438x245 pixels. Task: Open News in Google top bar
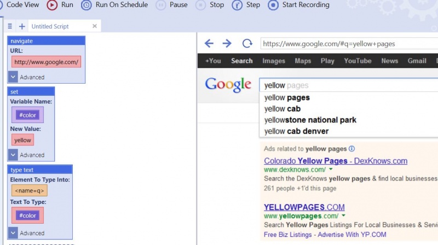[x=390, y=61]
